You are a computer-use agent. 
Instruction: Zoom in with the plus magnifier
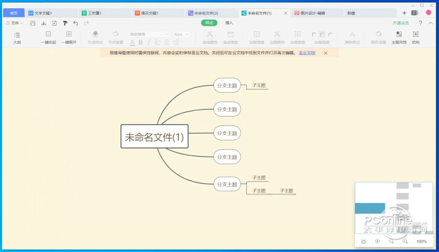405,241
